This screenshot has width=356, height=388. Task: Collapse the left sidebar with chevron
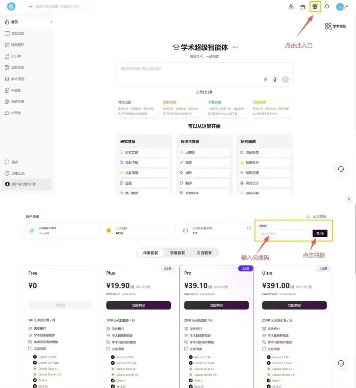click(51, 22)
